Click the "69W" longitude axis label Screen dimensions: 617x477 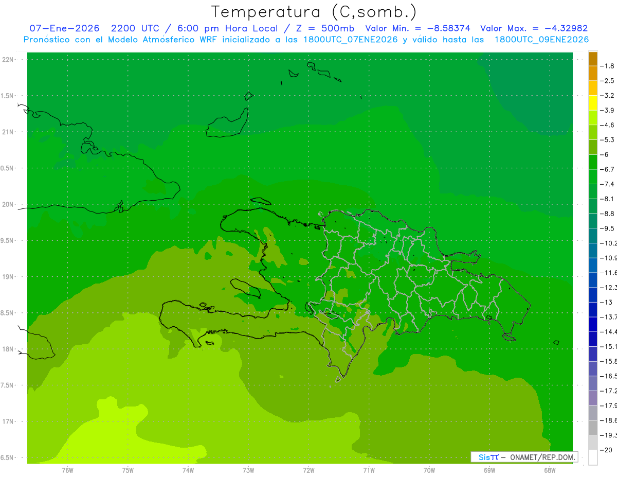pyautogui.click(x=489, y=470)
